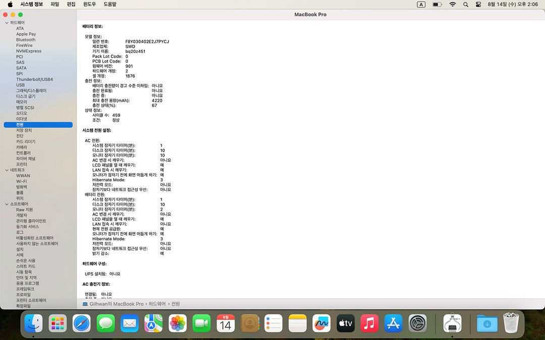The width and height of the screenshot is (545, 340).
Task: Open the Apple menu
Action: pyautogui.click(x=10, y=5)
